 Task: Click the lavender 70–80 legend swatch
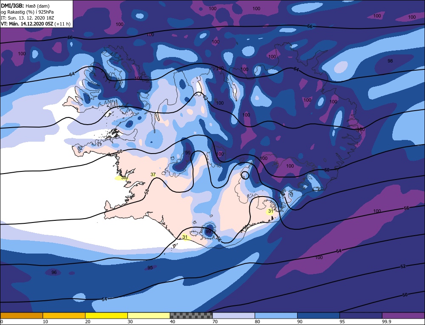tap(234, 316)
